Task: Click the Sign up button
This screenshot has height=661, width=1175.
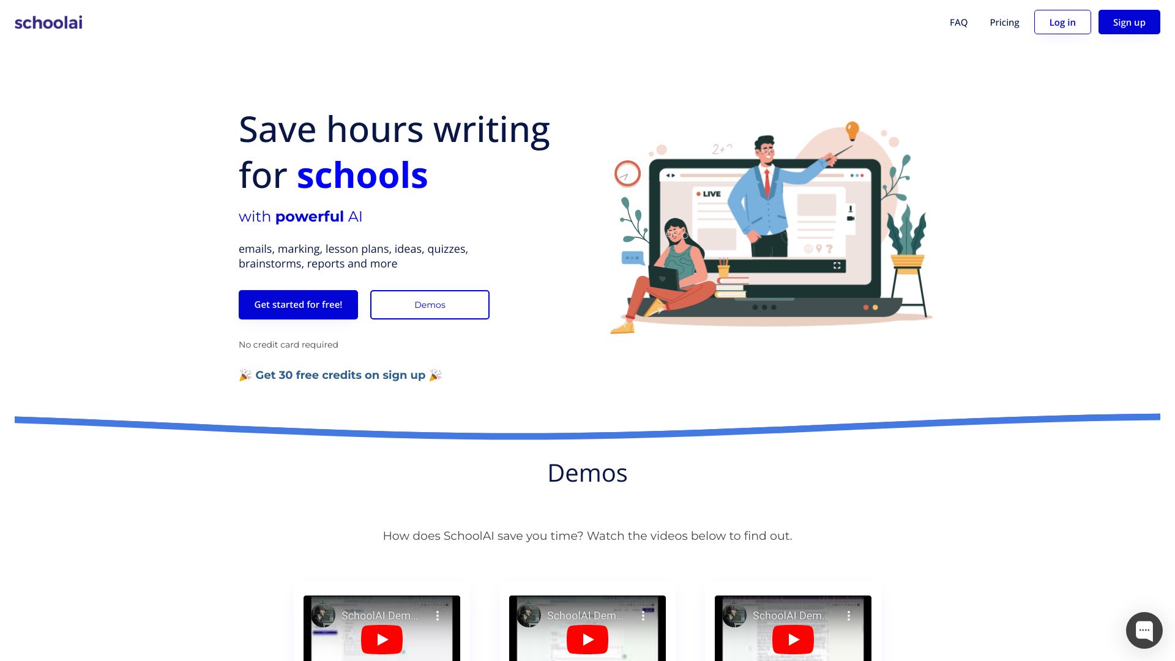Action: (1129, 22)
